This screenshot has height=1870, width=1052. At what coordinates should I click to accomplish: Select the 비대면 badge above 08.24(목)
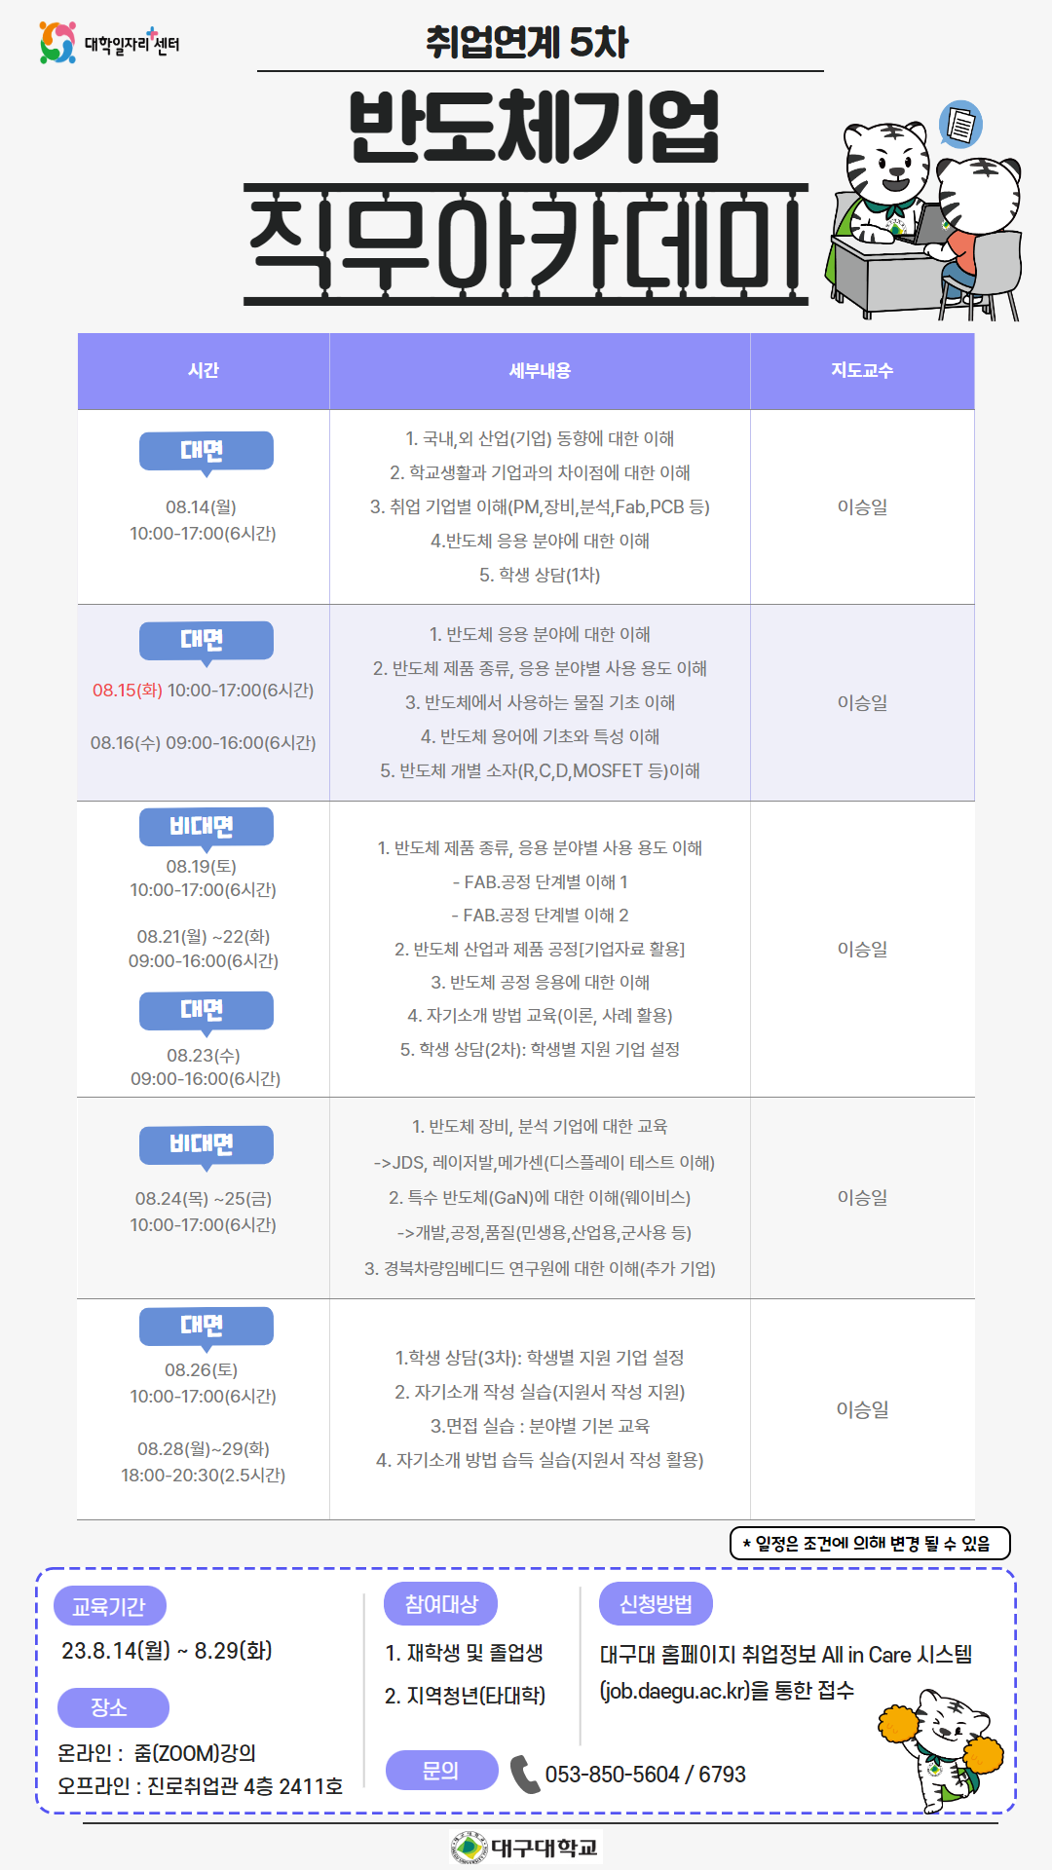(x=207, y=1146)
